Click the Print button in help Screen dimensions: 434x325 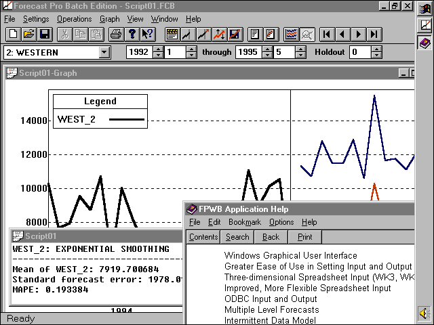pos(304,237)
